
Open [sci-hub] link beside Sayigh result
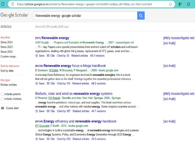[x=169, y=43]
